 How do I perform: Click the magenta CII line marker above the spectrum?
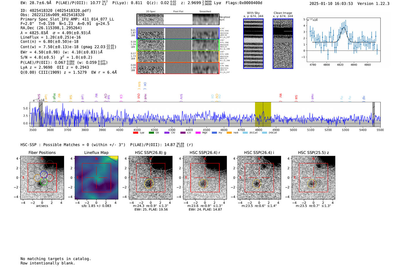(x=121, y=98)
